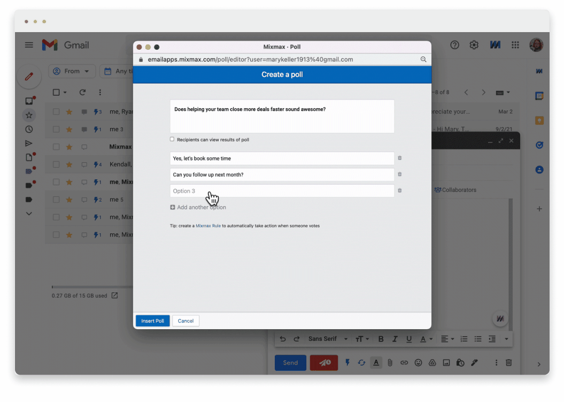
Task: Open select-all dropdown arrow in Gmail
Action: pos(65,93)
